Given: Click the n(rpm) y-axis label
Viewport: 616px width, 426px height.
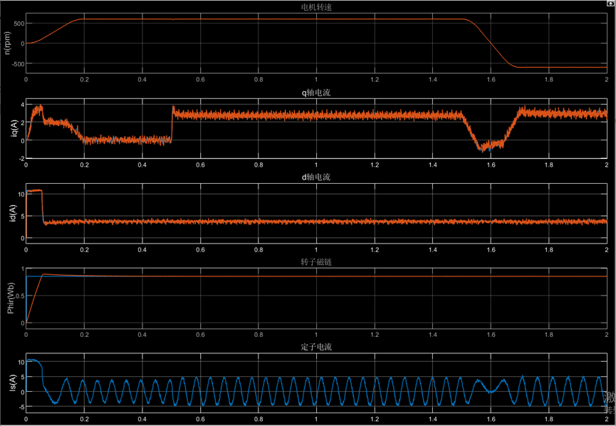Looking at the screenshot, I should (x=8, y=43).
